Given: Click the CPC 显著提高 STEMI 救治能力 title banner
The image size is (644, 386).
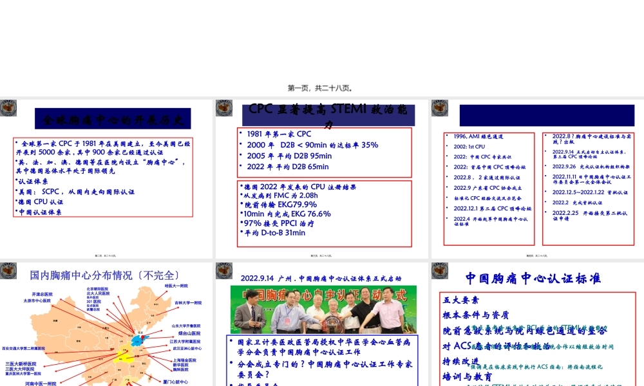Looking at the screenshot, I should (330, 113).
